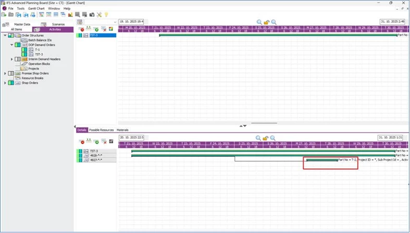Click the right zoom magnifier in upper Gantt
The width and height of the screenshot is (410, 233).
[x=274, y=22]
